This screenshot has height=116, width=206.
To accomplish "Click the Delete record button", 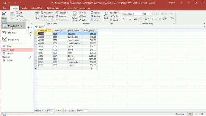I will [x=83, y=20].
